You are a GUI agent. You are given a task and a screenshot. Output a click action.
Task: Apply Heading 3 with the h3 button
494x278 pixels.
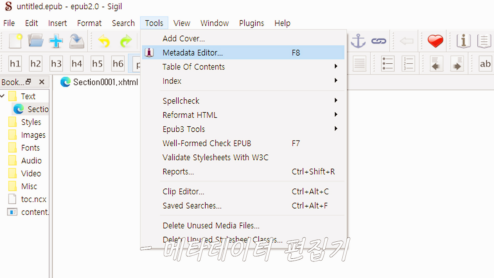[56, 64]
